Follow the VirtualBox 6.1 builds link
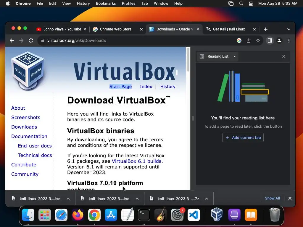This screenshot has width=303, height=227. pos(137,161)
